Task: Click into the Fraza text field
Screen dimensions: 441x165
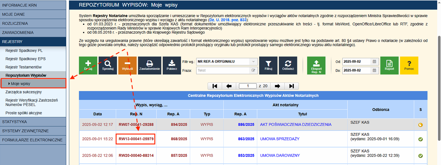Action: coord(223,70)
